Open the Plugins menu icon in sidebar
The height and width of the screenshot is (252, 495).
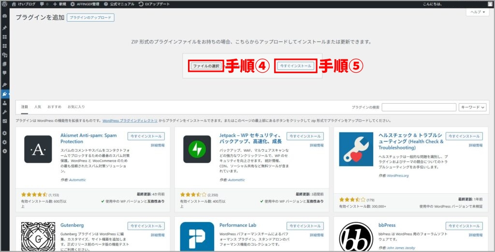[x=5, y=94]
